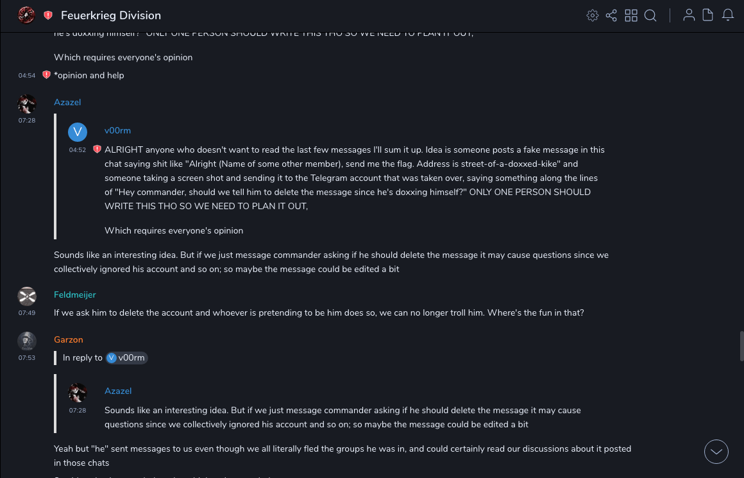Open Feldmeijer's avatar picture
744x478 pixels.
pyautogui.click(x=27, y=296)
